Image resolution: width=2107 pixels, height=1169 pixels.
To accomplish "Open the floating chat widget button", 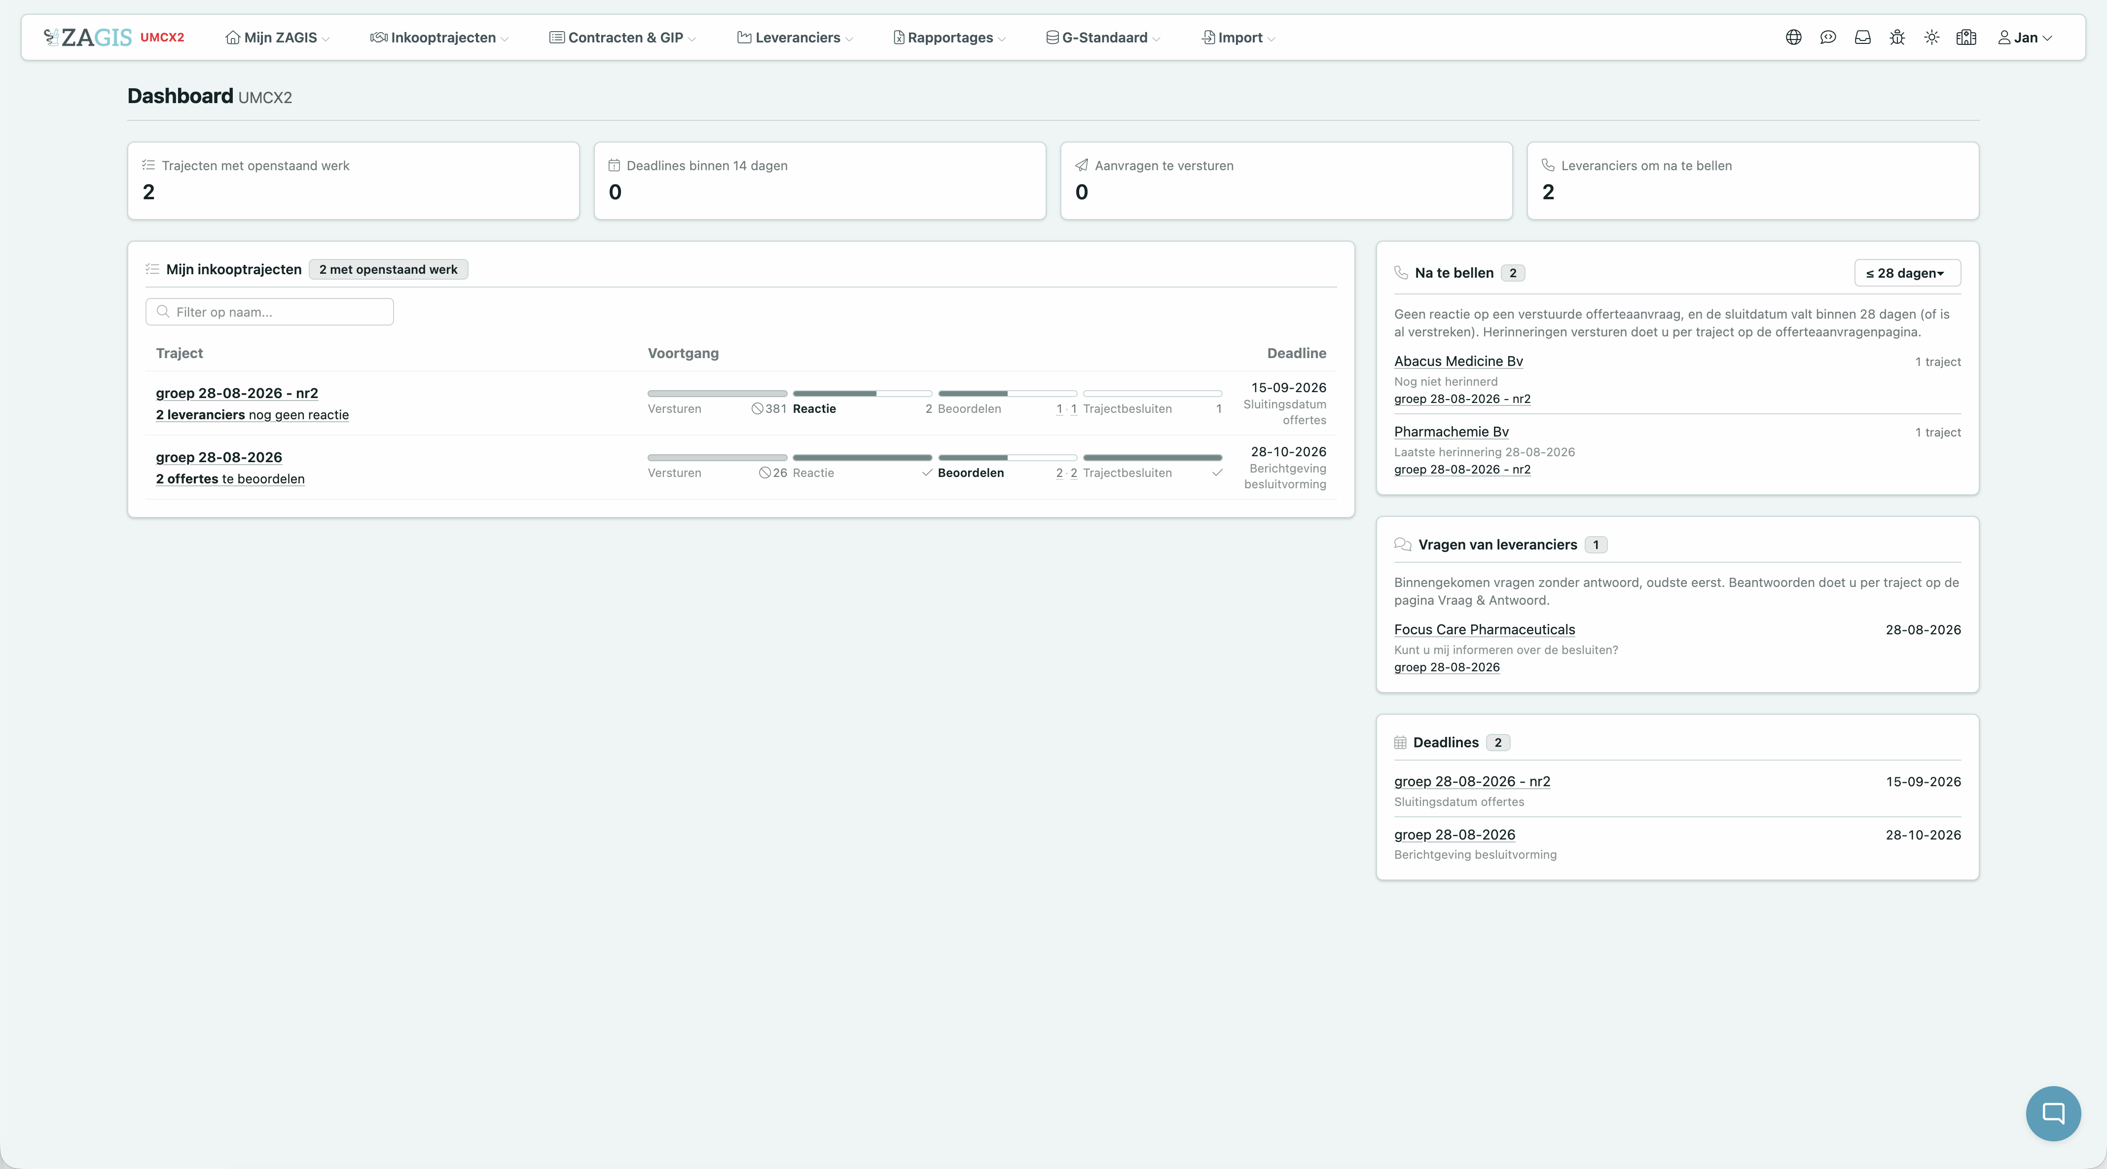I will click(x=2053, y=1113).
